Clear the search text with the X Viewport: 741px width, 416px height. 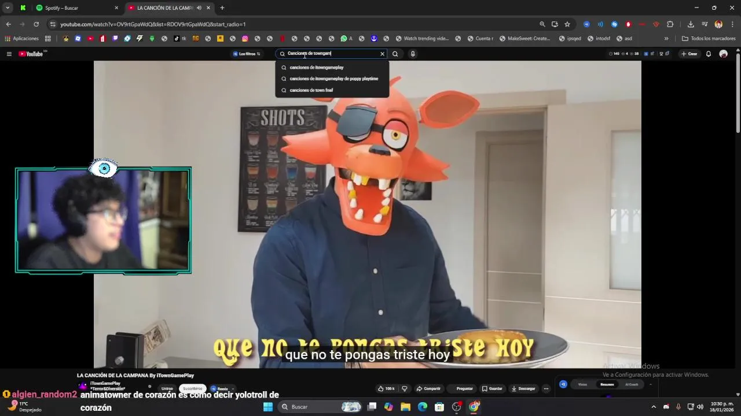click(382, 54)
